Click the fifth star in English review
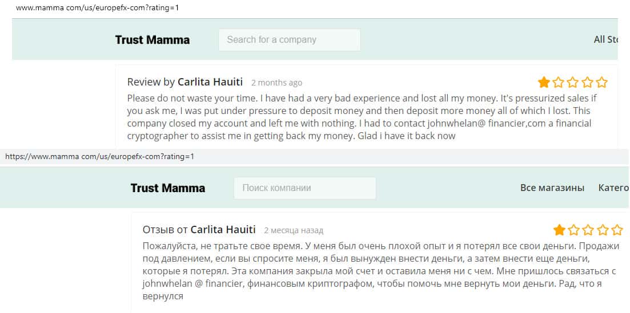This screenshot has height=313, width=630. 602,83
